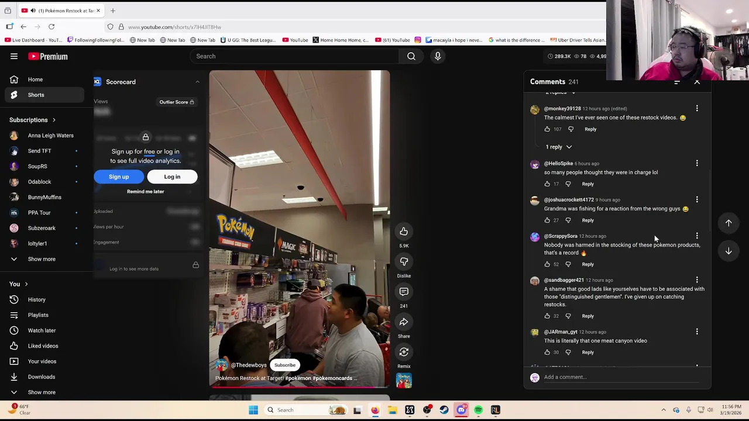Open Windows Start menu
Image resolution: width=749 pixels, height=421 pixels.
pyautogui.click(x=253, y=410)
